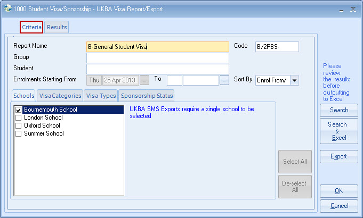
Task: Show the Visa Types tab
Action: point(101,96)
